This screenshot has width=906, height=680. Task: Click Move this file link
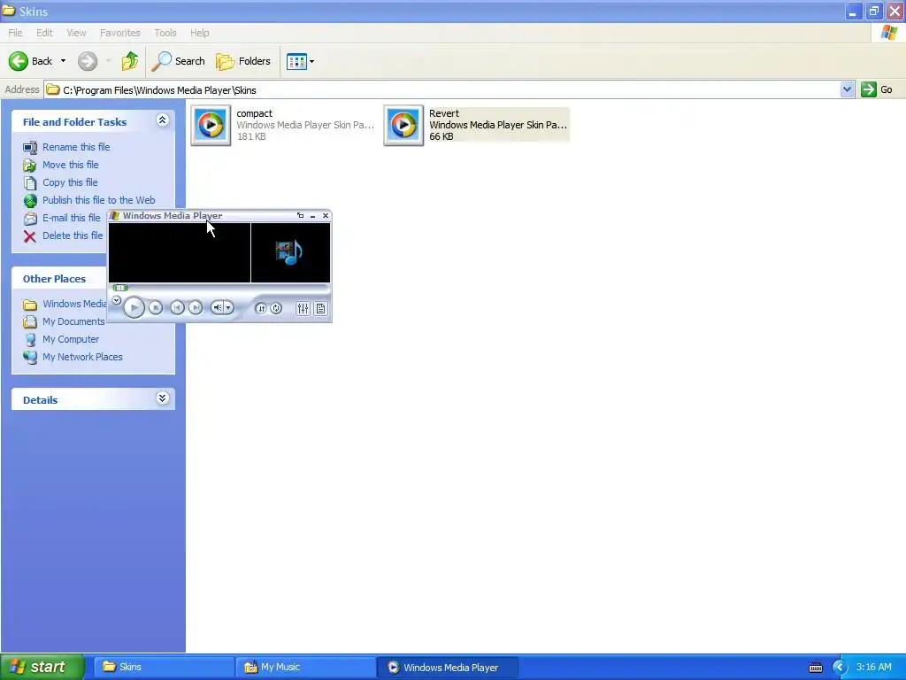71,165
